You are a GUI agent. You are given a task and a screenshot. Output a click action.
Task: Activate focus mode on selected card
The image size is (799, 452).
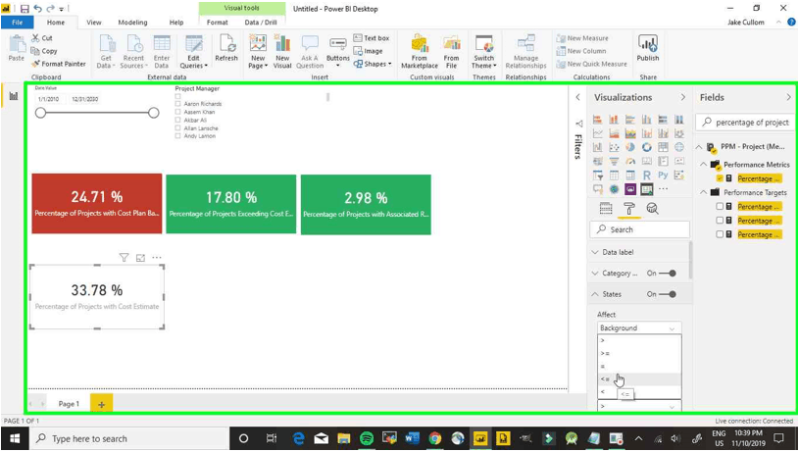140,258
